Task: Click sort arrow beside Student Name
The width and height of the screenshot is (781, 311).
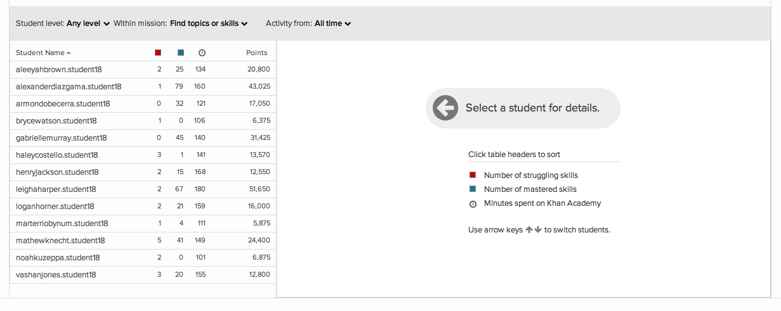Action: pyautogui.click(x=69, y=53)
